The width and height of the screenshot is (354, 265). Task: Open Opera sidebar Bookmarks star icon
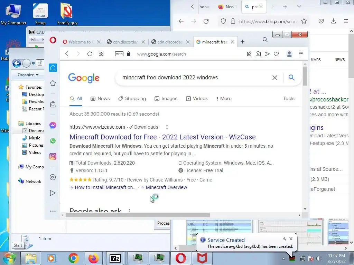pos(53,83)
